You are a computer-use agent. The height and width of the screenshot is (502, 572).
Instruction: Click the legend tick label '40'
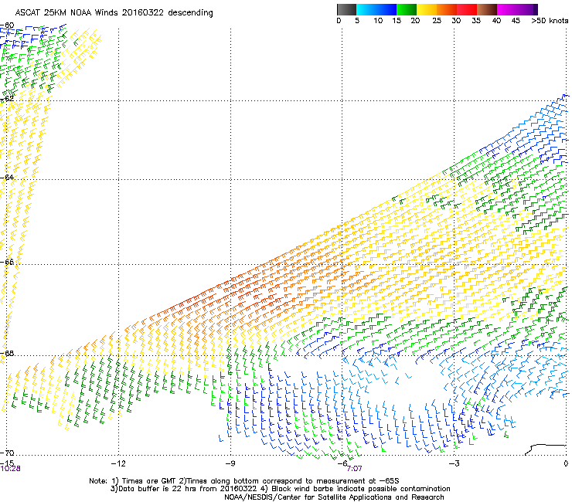pos(496,21)
